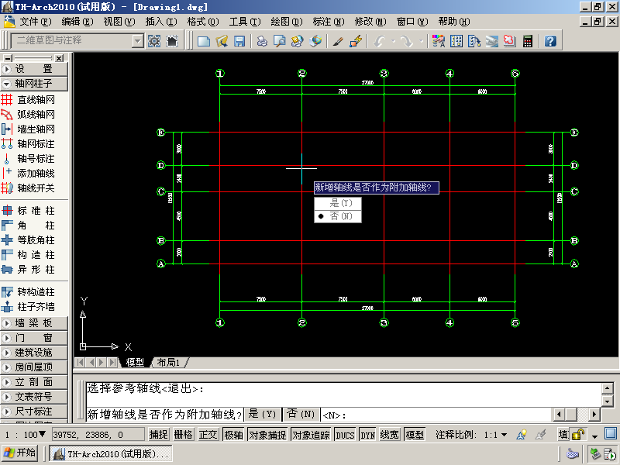Viewport: 620px width, 465px height.
Task: Toggle DUCS dynamic UCS
Action: tap(345, 435)
